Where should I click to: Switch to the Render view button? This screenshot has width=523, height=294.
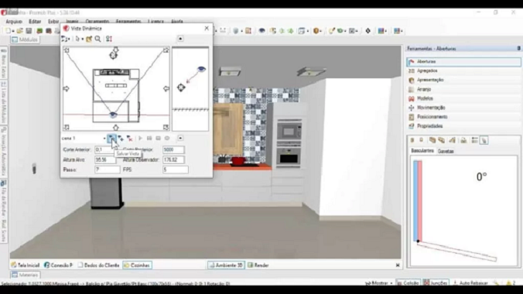point(258,265)
